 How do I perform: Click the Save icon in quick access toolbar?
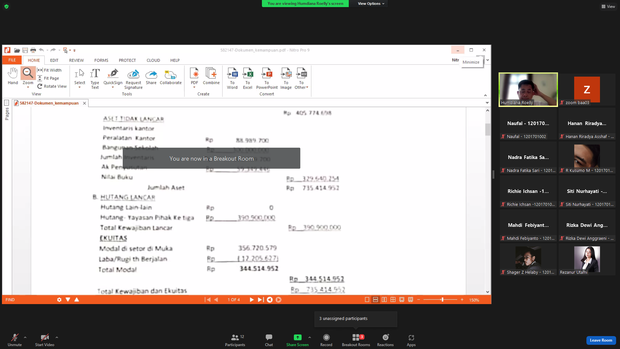click(x=25, y=50)
